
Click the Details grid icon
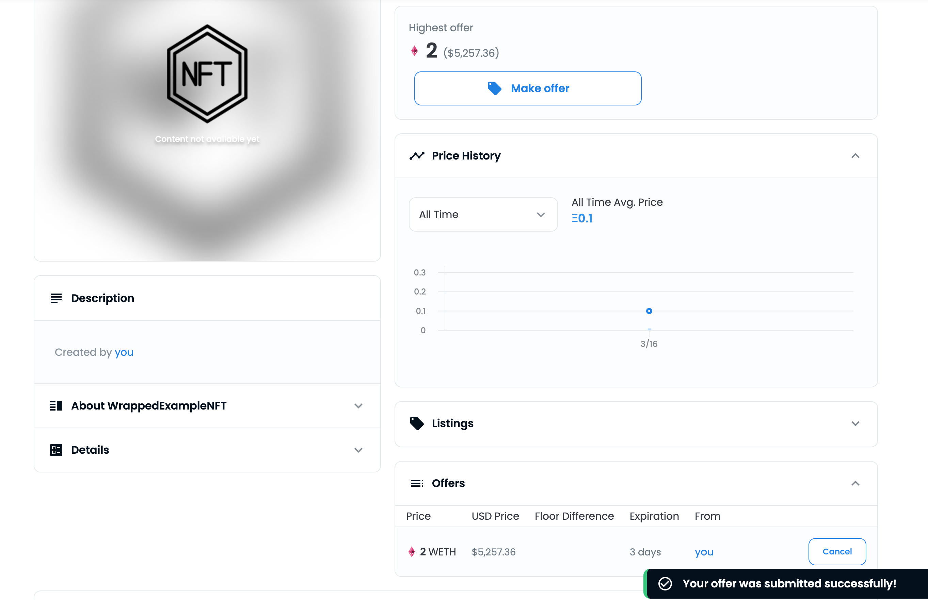point(56,450)
